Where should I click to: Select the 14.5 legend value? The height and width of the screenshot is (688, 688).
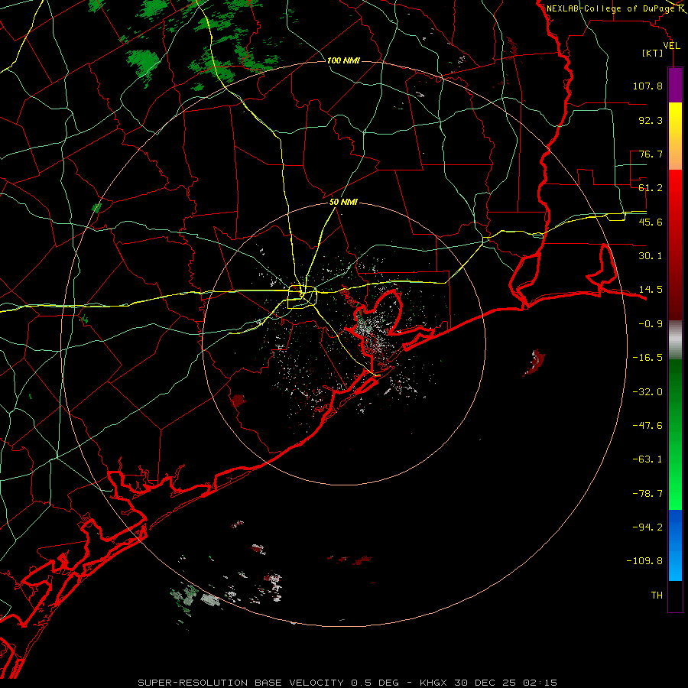tap(651, 290)
